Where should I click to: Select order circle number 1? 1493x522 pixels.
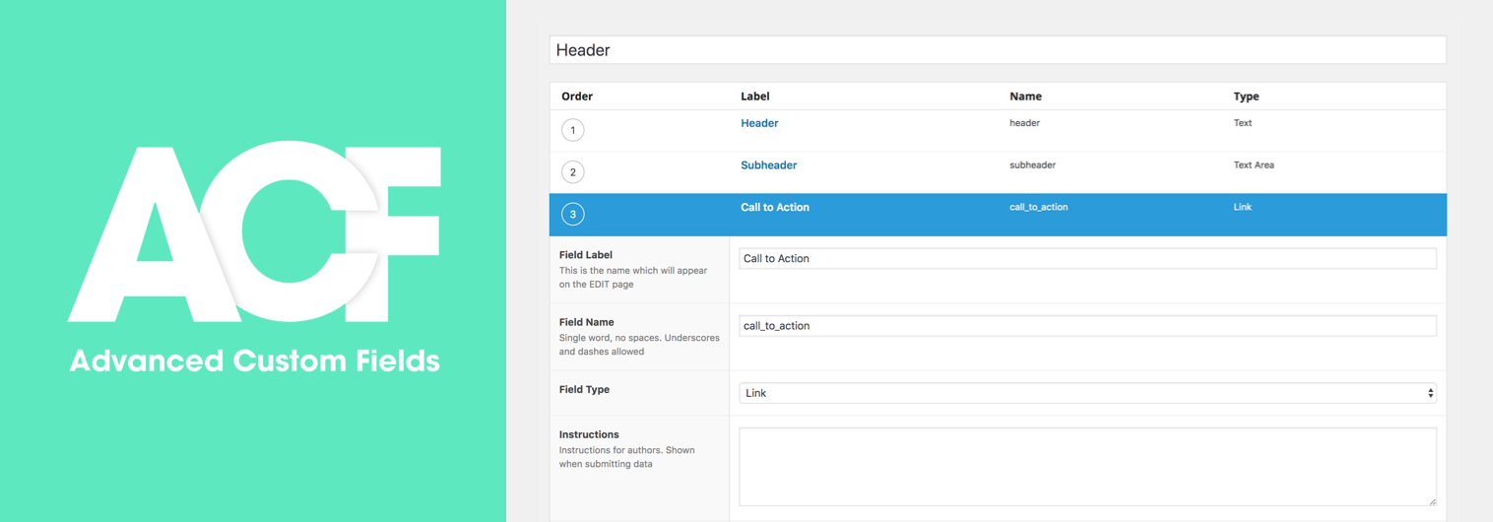[572, 130]
